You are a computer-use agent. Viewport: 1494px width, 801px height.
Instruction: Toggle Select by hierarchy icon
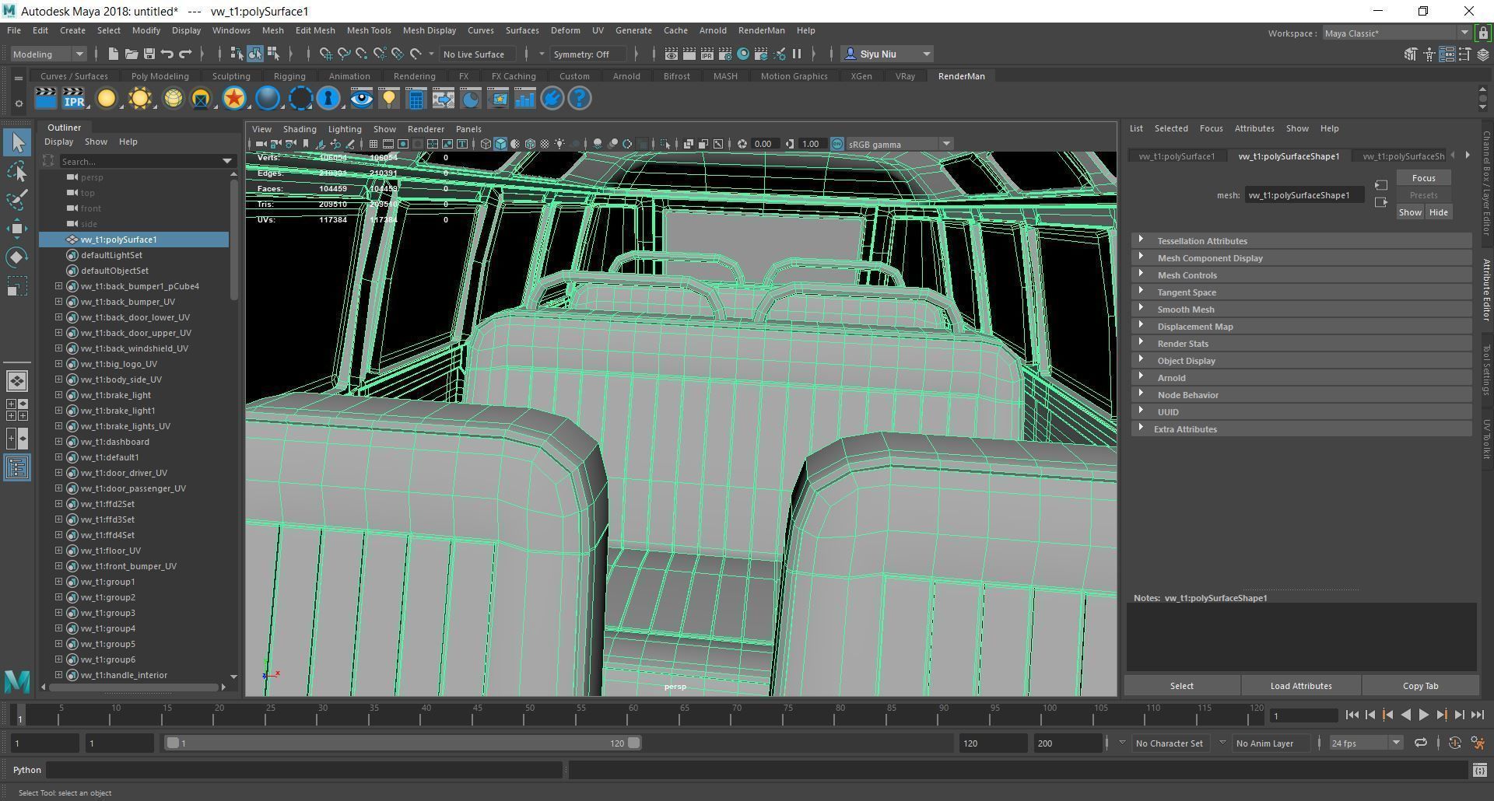tap(237, 54)
